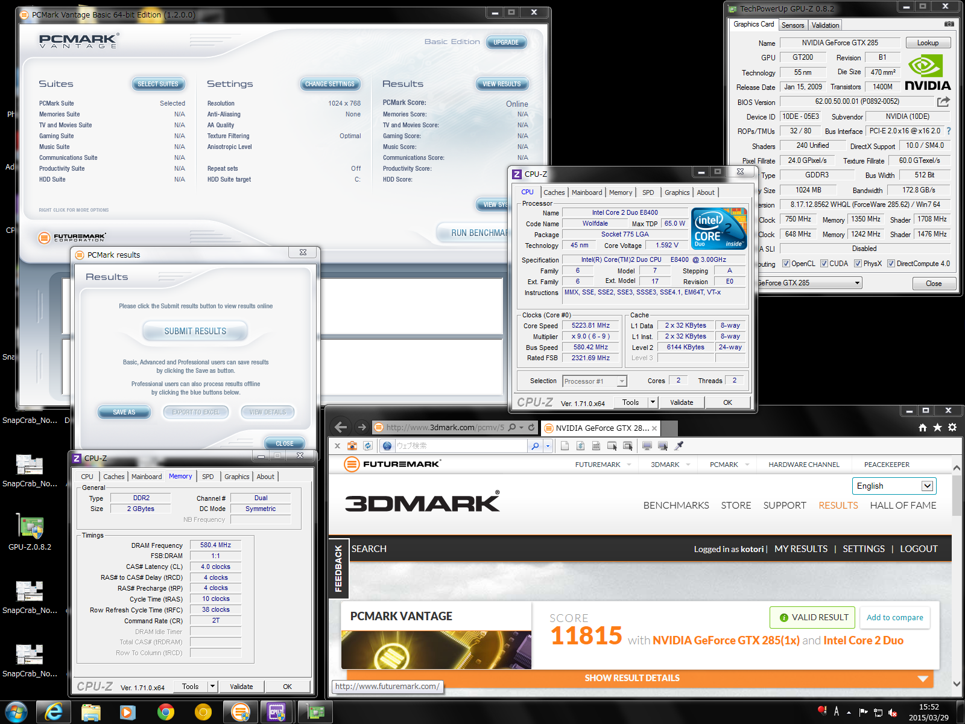Open Tools dropdown arrow in CPU-Z memory window

point(212,687)
